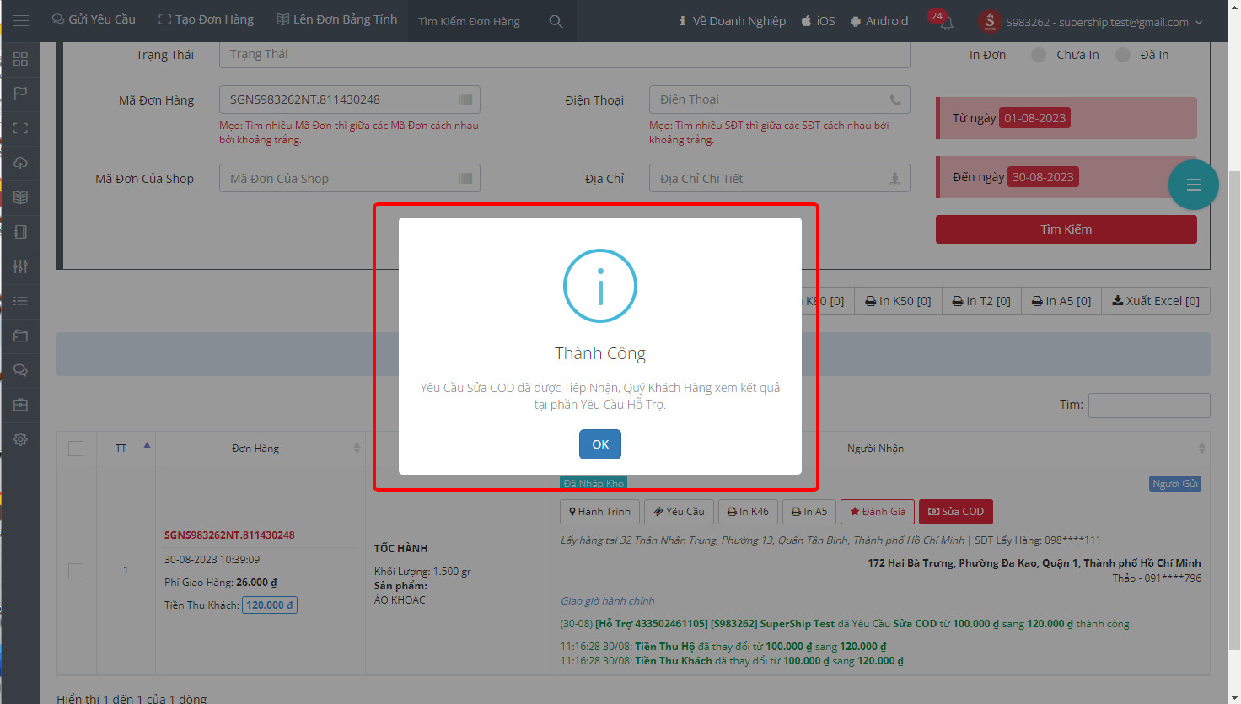Click the teal floating menu button

click(1193, 185)
